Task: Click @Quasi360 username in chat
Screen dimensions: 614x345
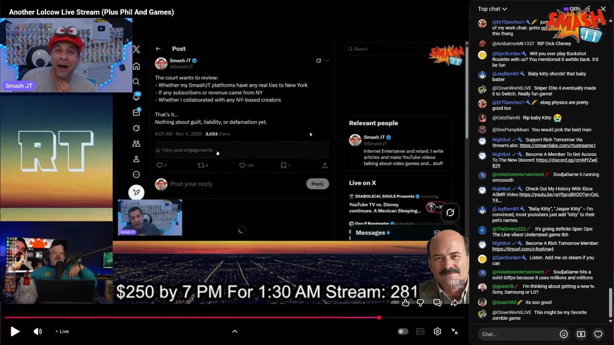Action: (505, 302)
